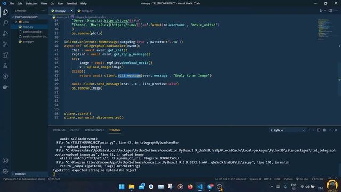Change file encoding via UTF-8

point(267,179)
